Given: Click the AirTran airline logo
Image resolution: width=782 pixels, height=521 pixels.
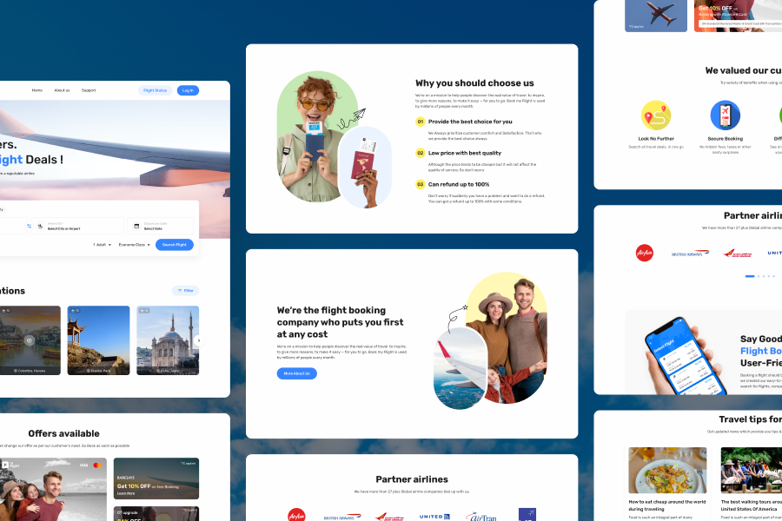Looking at the screenshot, I should [481, 517].
